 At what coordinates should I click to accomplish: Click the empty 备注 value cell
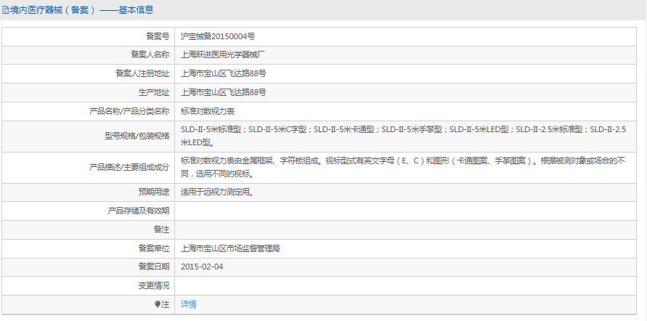tap(407, 229)
